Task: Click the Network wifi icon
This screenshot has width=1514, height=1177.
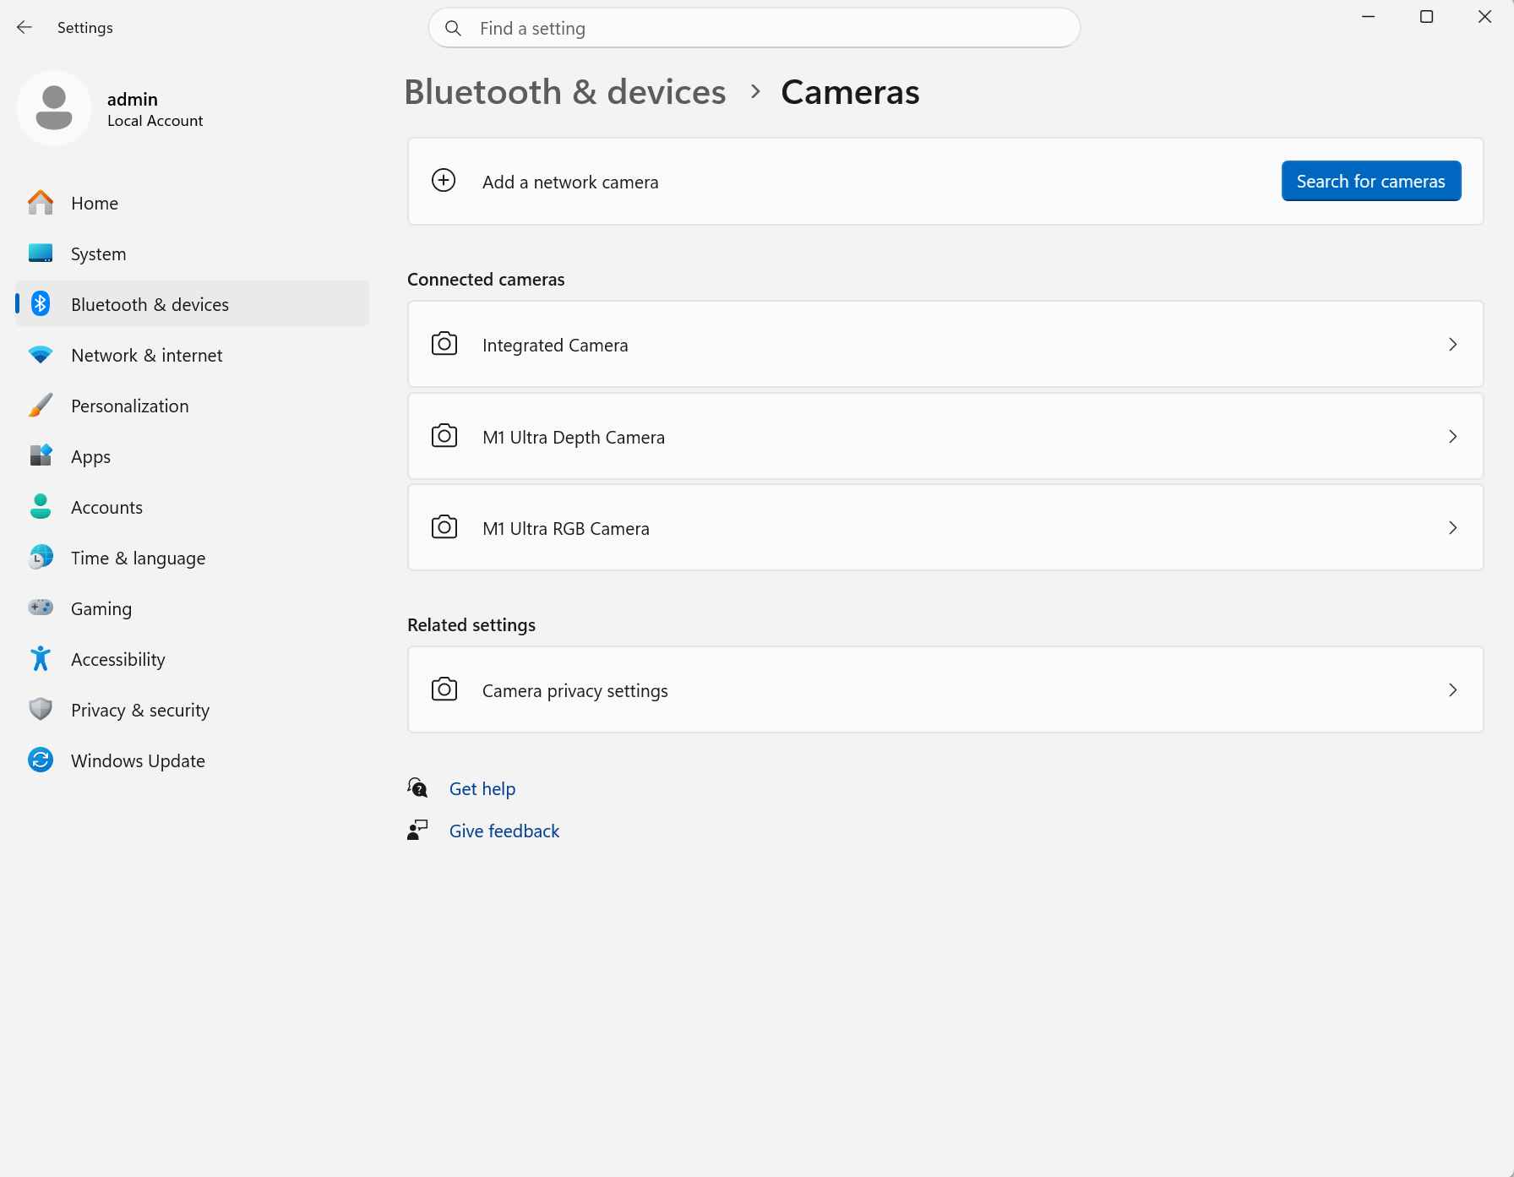Action: coord(41,355)
